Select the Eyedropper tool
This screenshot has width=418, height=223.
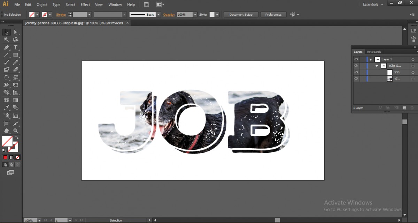(6, 107)
